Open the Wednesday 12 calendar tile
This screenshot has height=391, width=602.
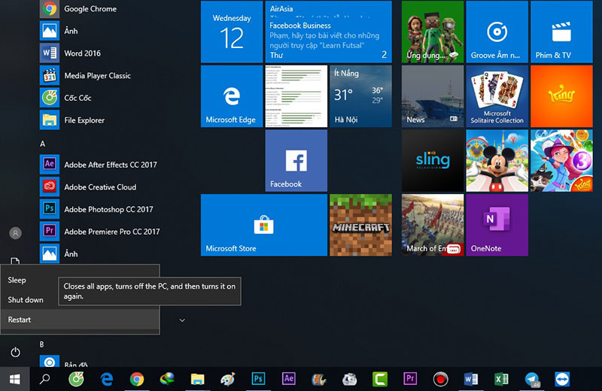pyautogui.click(x=232, y=32)
